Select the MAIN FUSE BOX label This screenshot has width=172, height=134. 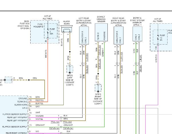tap(23, 25)
